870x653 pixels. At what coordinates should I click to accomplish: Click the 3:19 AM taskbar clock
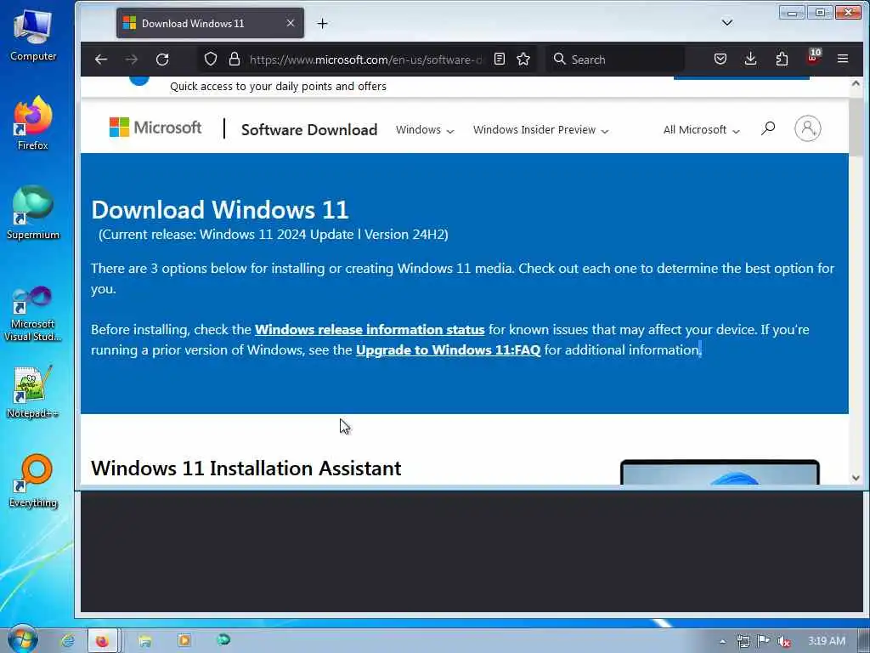826,641
